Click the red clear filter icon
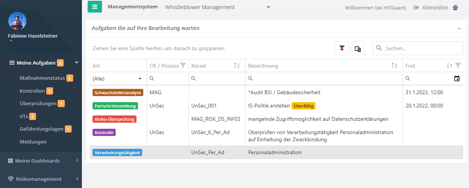 (x=342, y=49)
